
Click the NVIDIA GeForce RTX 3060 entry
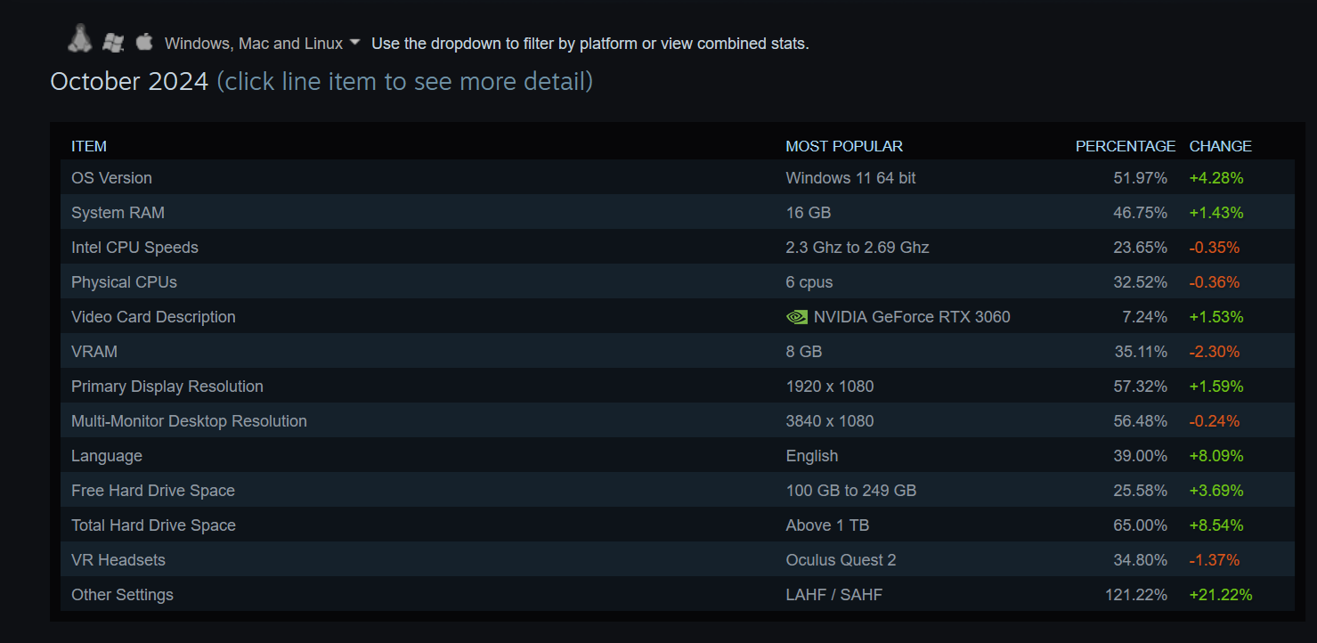(x=912, y=317)
